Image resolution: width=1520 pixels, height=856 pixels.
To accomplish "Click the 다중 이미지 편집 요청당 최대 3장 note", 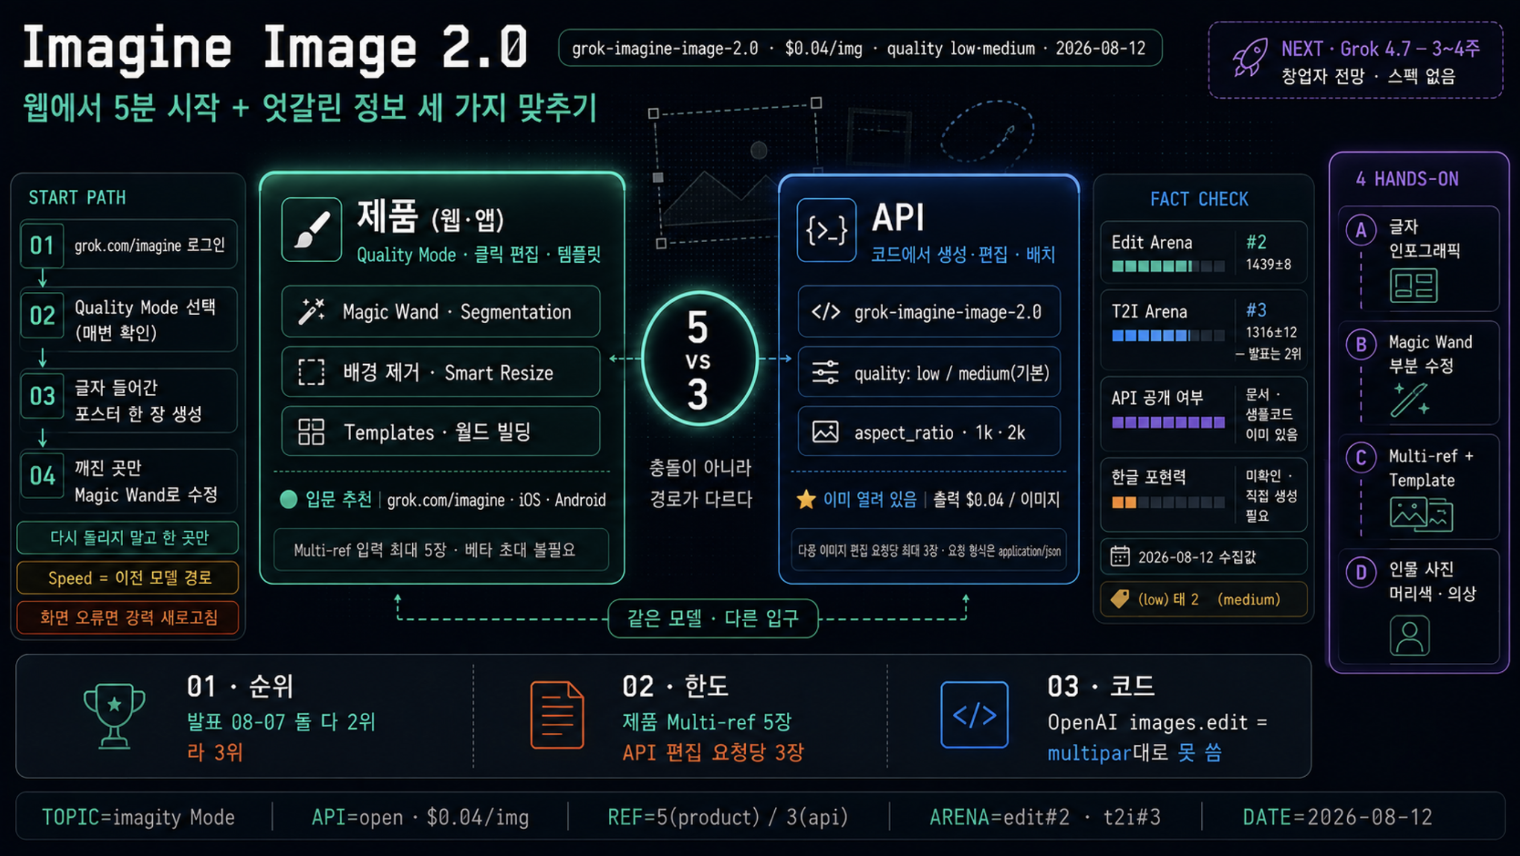I will 929,551.
